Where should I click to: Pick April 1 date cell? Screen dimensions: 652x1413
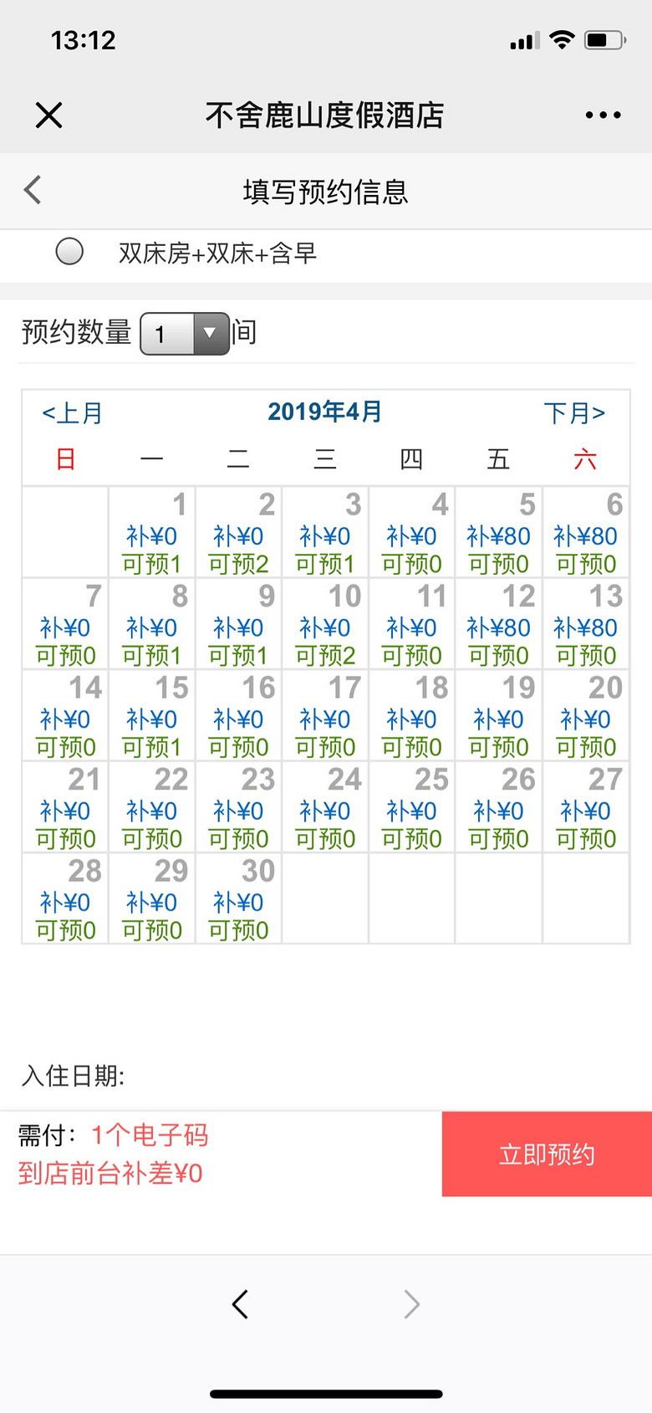pyautogui.click(x=151, y=532)
